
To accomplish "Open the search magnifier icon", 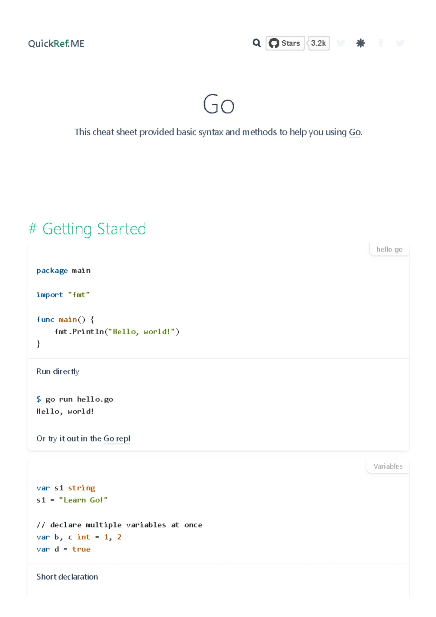I will pyautogui.click(x=257, y=43).
